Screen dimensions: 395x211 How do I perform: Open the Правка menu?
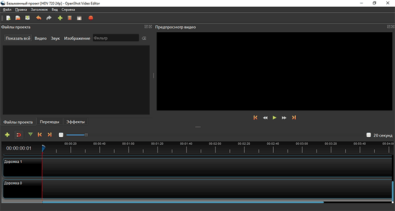pyautogui.click(x=21, y=9)
